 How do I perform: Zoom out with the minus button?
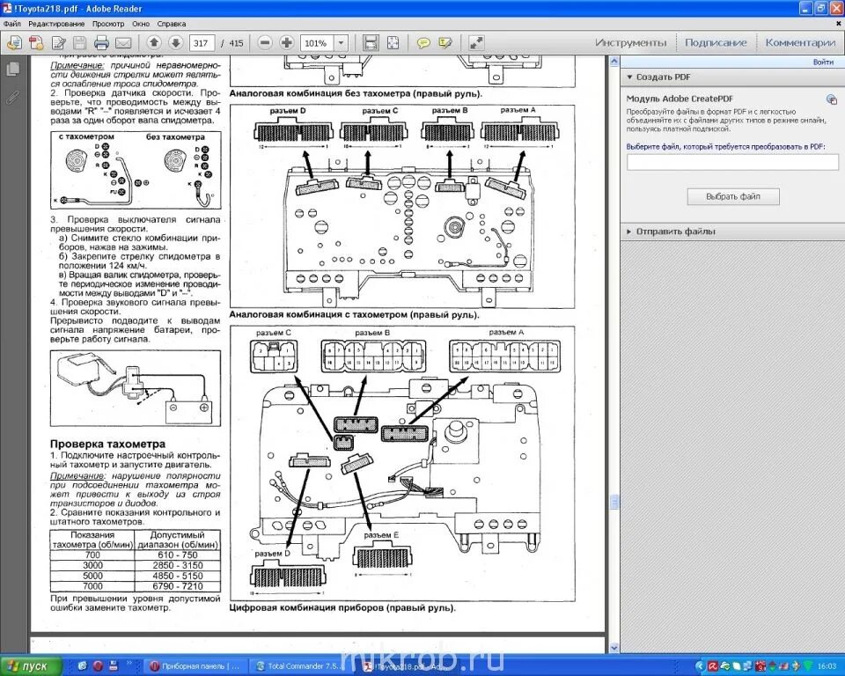(265, 42)
